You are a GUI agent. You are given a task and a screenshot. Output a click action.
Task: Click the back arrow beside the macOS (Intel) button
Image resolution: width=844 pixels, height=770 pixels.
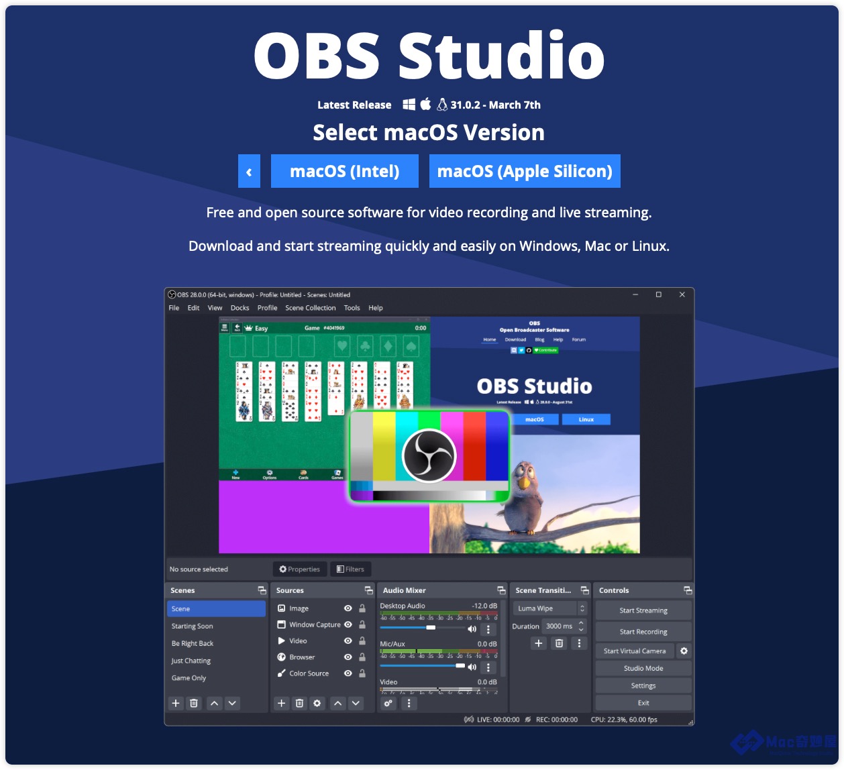click(x=249, y=171)
